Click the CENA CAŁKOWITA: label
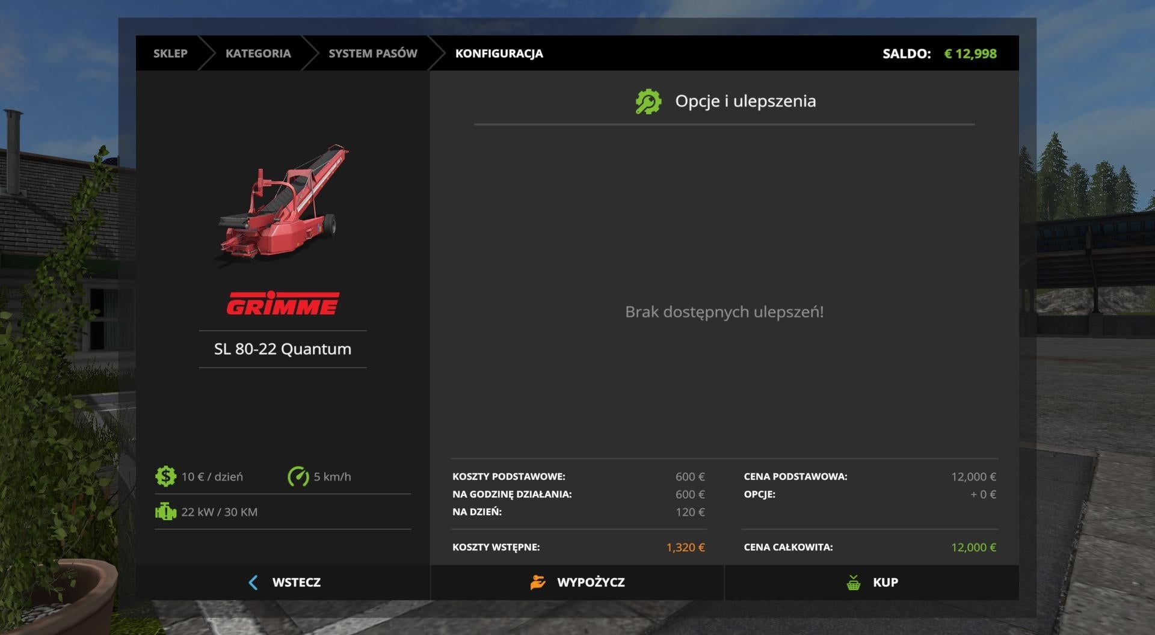 tap(788, 547)
